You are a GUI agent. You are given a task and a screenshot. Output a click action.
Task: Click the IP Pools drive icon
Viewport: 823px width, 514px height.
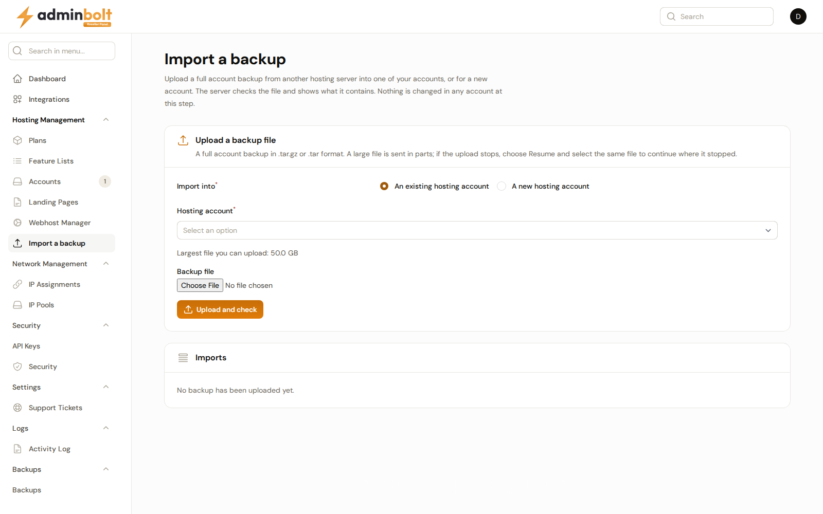pos(17,305)
